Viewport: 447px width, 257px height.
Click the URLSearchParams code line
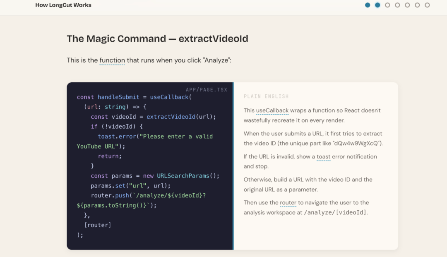click(155, 176)
